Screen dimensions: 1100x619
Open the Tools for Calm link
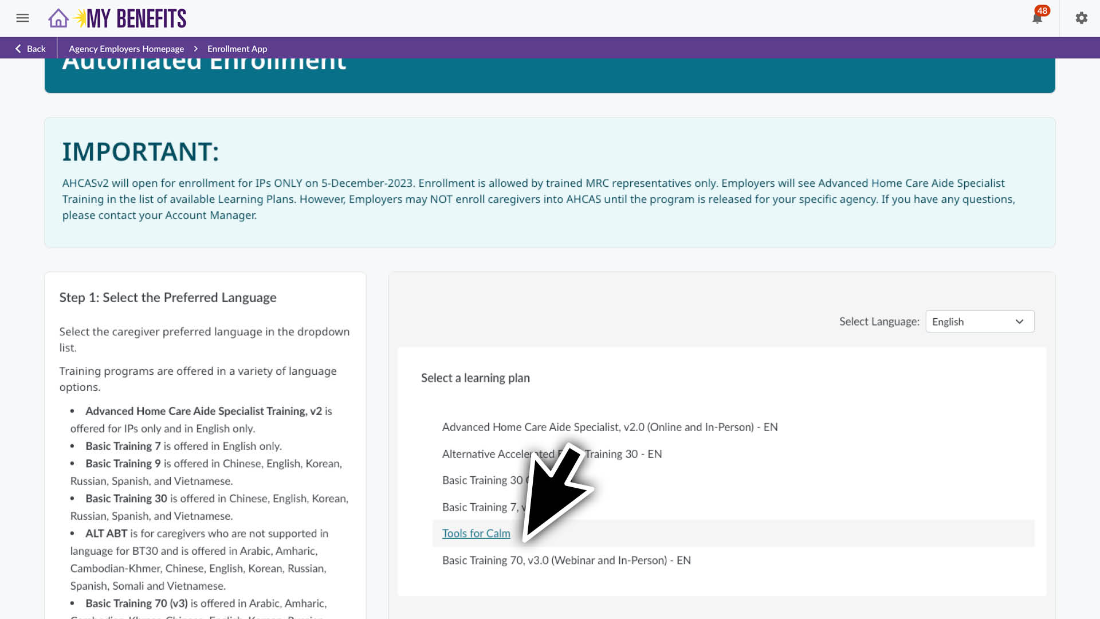[476, 533]
